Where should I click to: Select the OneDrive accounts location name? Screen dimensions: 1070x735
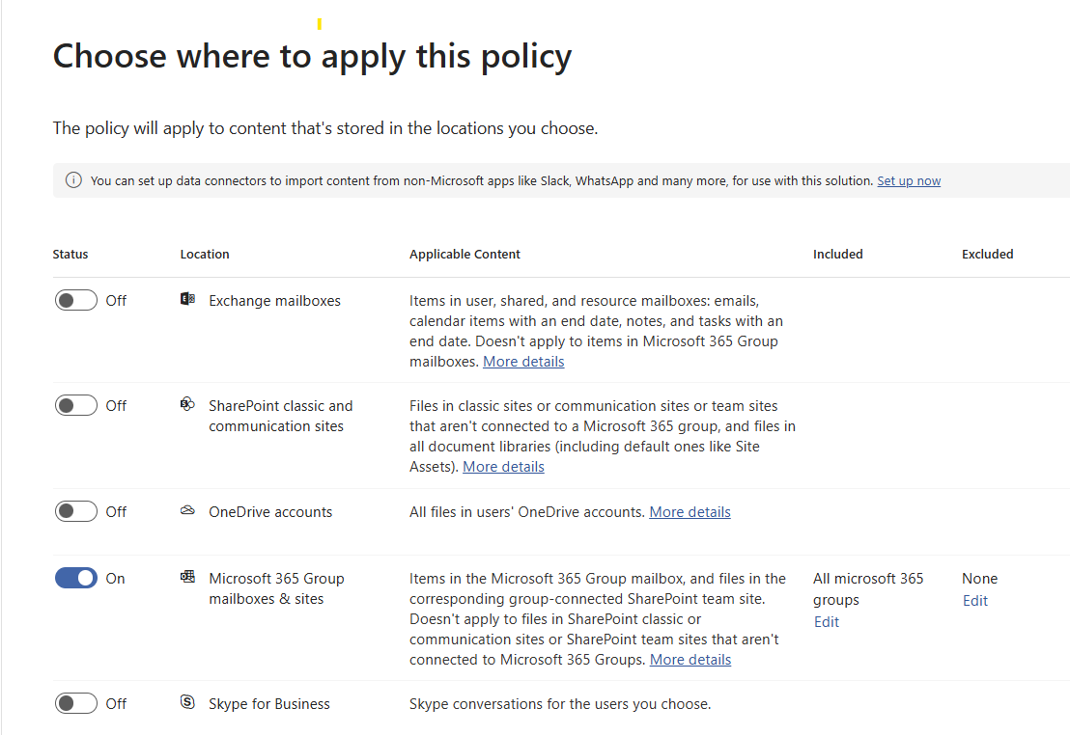click(x=270, y=512)
